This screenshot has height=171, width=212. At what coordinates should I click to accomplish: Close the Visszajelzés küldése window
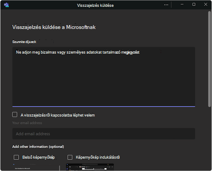coord(206,4)
